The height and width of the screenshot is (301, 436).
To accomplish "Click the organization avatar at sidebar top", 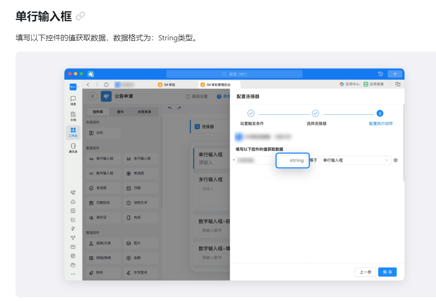I will point(73,87).
